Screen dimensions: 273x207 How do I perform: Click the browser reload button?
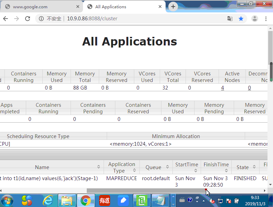tap(28, 19)
